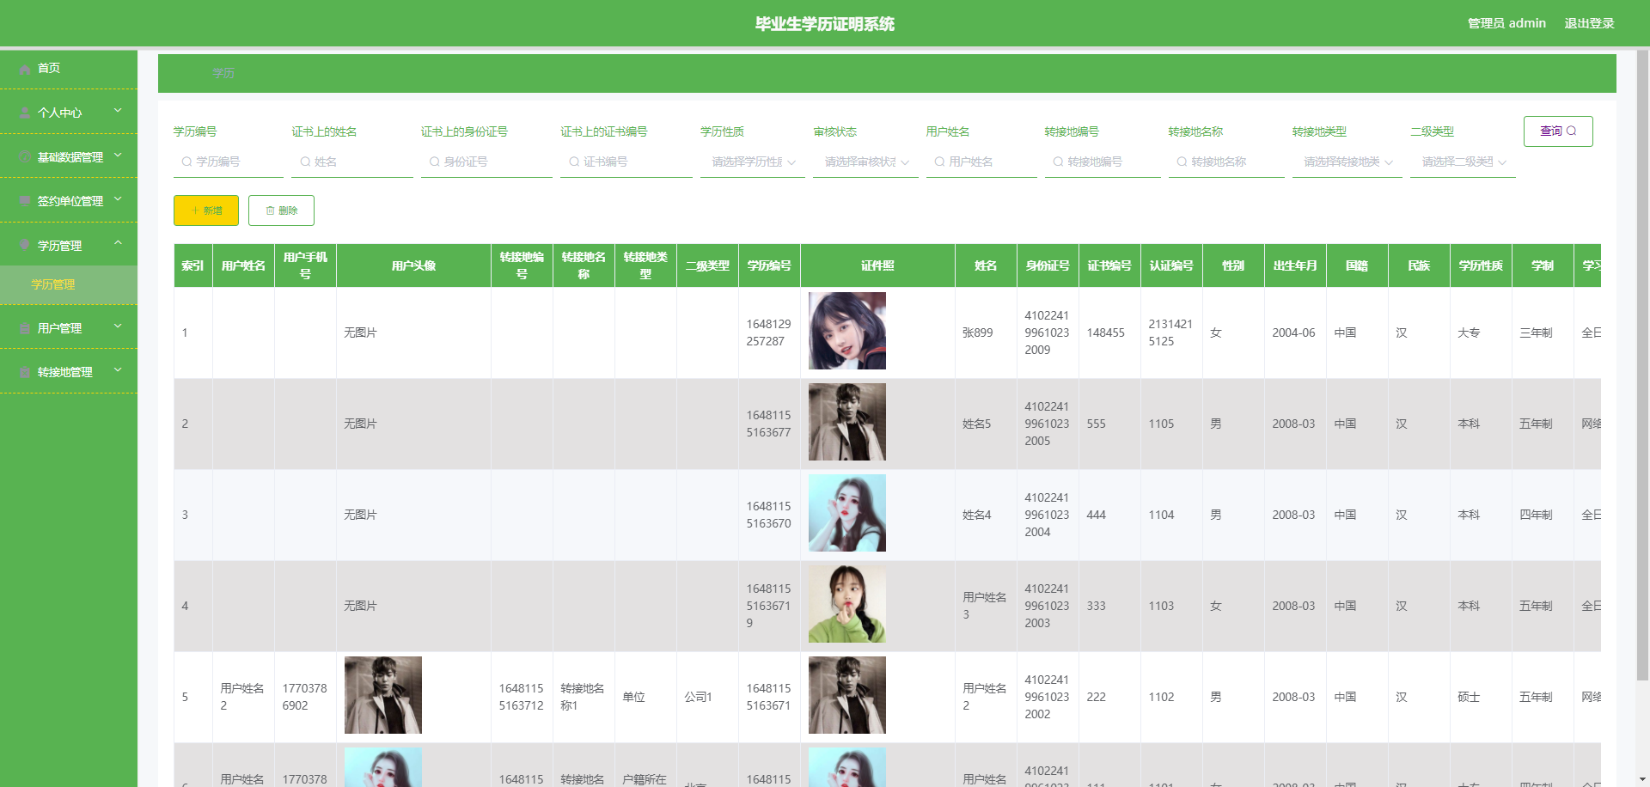1650x787 pixels.
Task: Click the person icon beside 个人中心
Action: coord(25,113)
